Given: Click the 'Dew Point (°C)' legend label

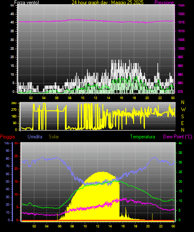Looking at the screenshot, I should (178, 137).
